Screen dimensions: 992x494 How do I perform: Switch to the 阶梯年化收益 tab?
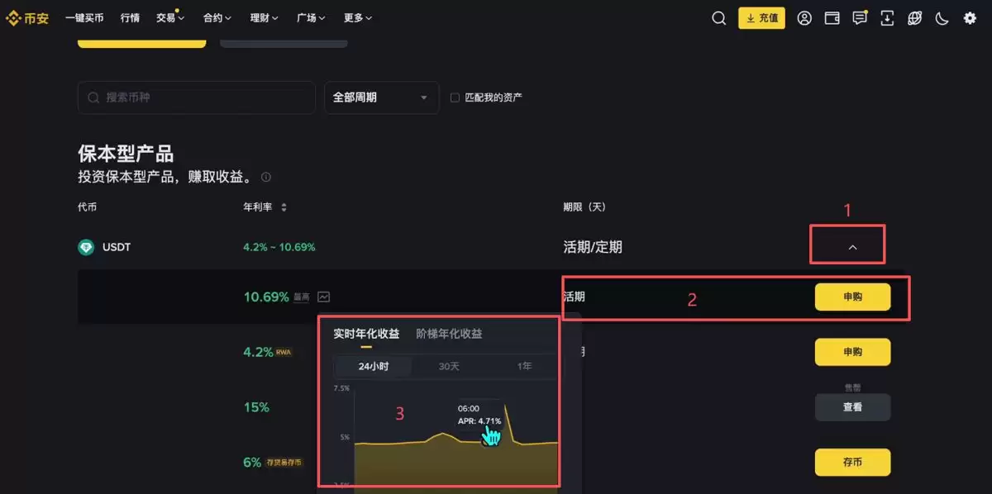pos(450,334)
